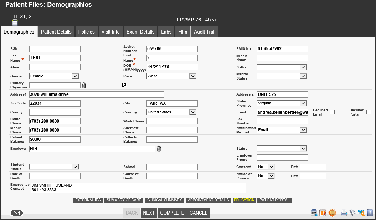The image size is (376, 220).
Task: Open the Student Status dropdown
Action: [54, 167]
